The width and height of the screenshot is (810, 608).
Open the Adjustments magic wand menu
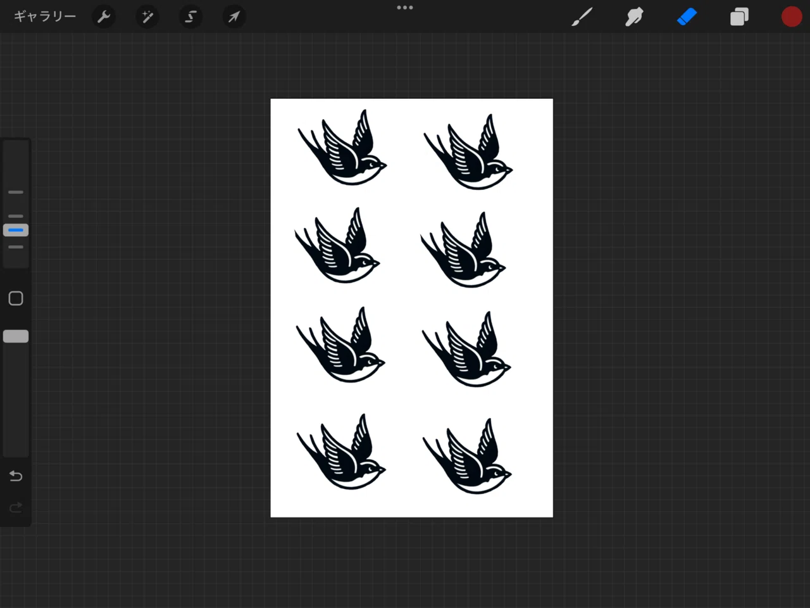click(147, 17)
